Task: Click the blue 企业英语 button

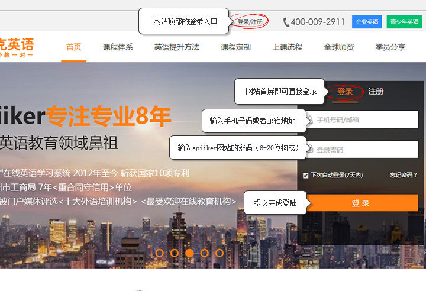Action: 367,22
